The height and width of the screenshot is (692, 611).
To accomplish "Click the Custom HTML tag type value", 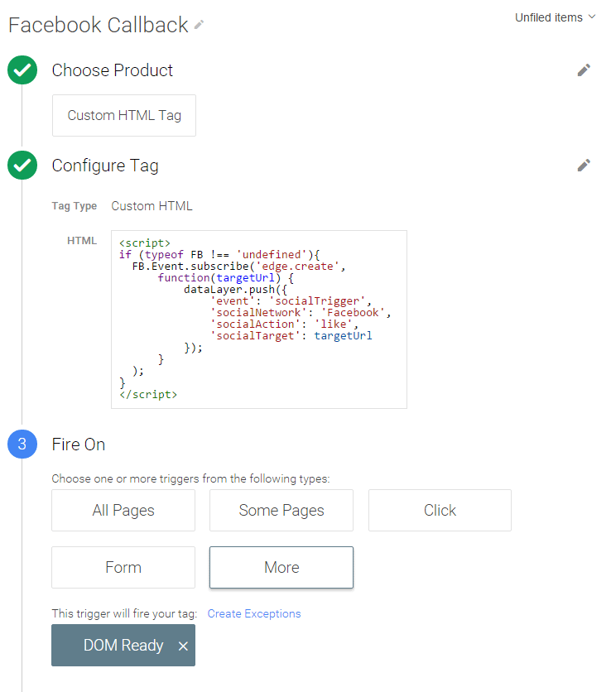I will 152,206.
